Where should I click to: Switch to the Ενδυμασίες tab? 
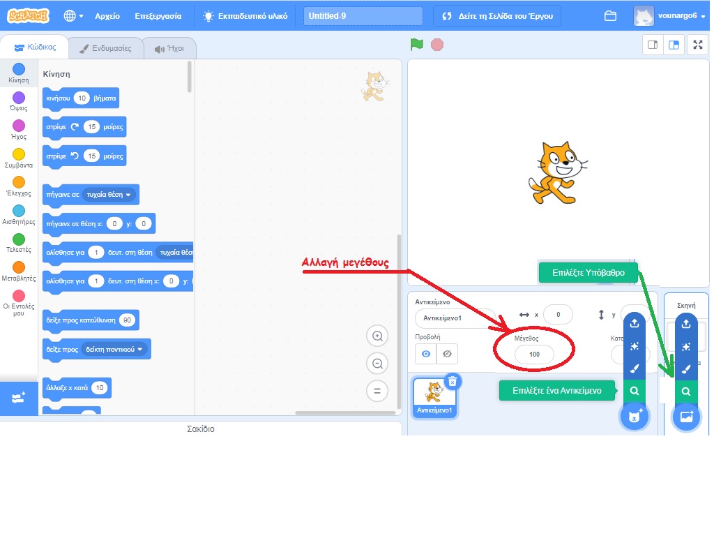point(105,49)
